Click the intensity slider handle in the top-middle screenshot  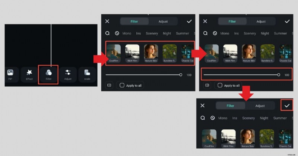pos(181,75)
